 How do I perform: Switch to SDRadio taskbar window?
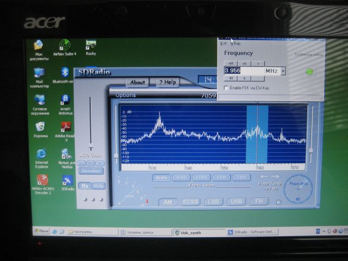pyautogui.click(x=252, y=232)
